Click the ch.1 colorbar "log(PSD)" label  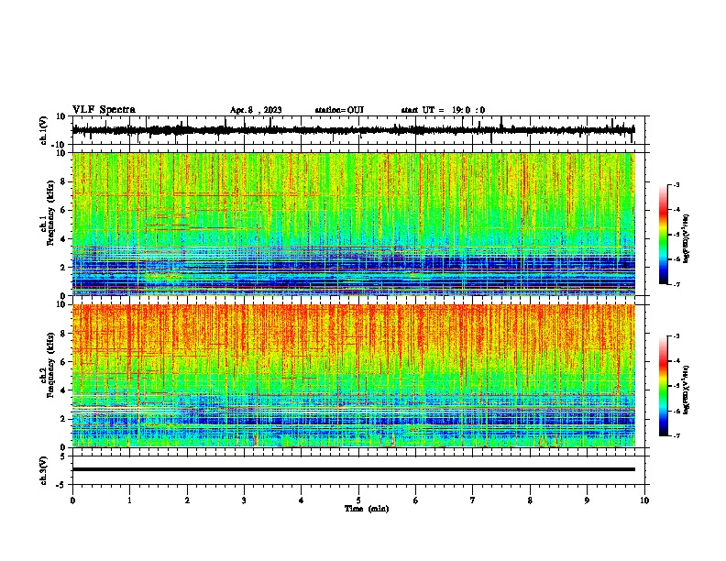686,239
